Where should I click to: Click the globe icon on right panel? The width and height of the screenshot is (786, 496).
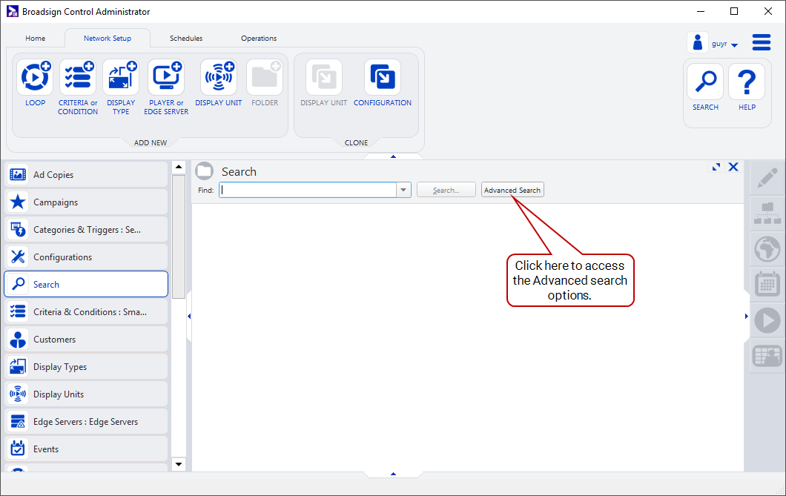point(767,249)
